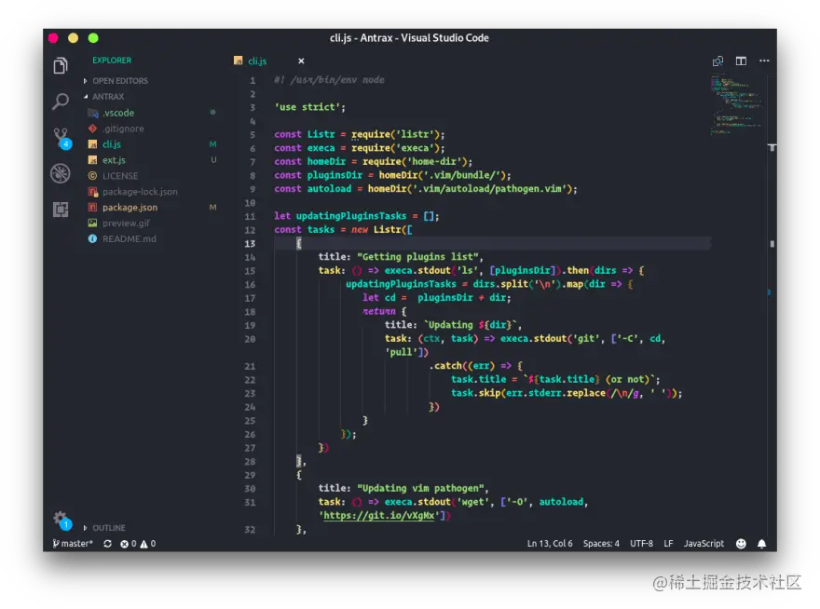Click the feedback smiley icon
This screenshot has width=820, height=609.
point(741,544)
